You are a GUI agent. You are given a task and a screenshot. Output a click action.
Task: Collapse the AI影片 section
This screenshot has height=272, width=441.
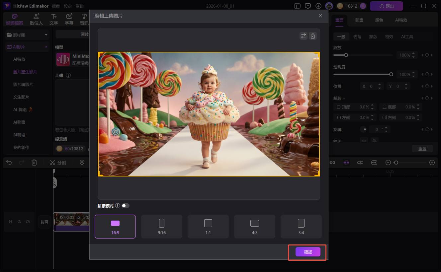(x=46, y=47)
